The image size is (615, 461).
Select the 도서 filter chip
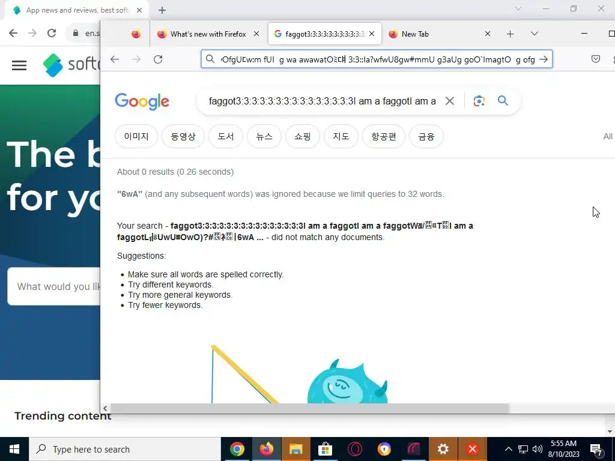pos(226,136)
